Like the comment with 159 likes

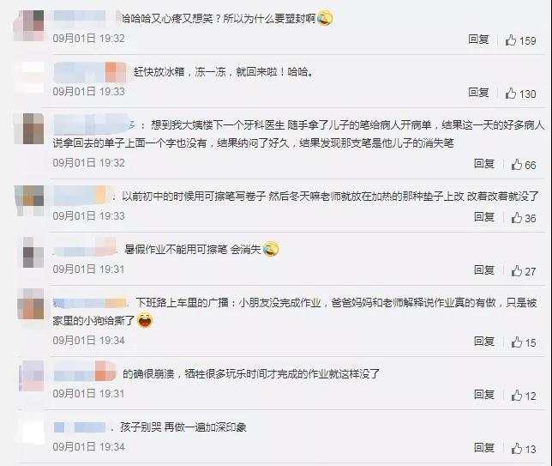(x=520, y=40)
